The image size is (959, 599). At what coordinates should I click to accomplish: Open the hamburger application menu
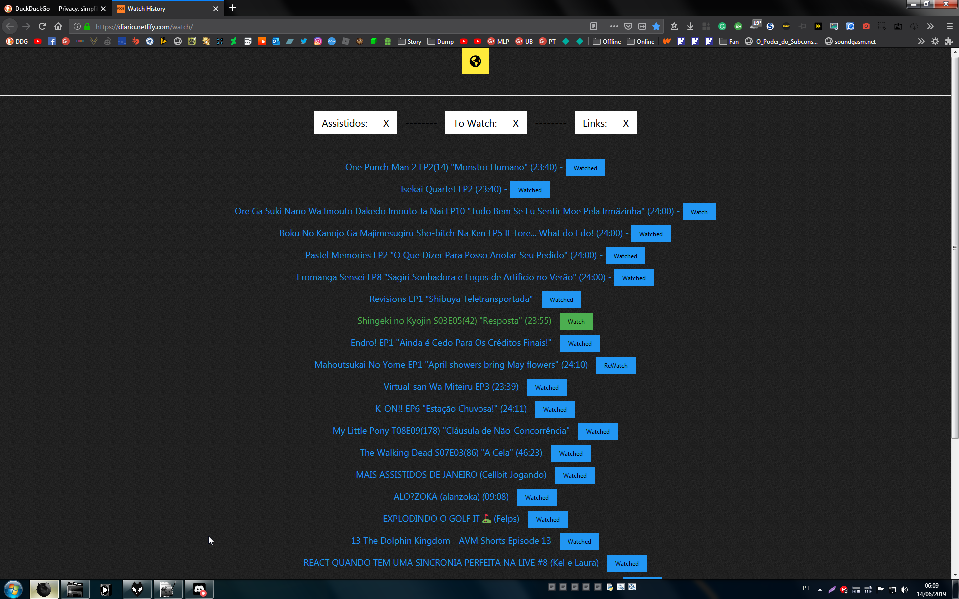point(950,26)
